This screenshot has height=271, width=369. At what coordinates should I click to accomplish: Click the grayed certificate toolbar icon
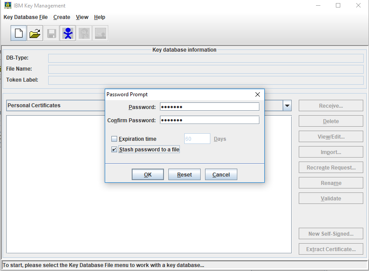(x=100, y=34)
